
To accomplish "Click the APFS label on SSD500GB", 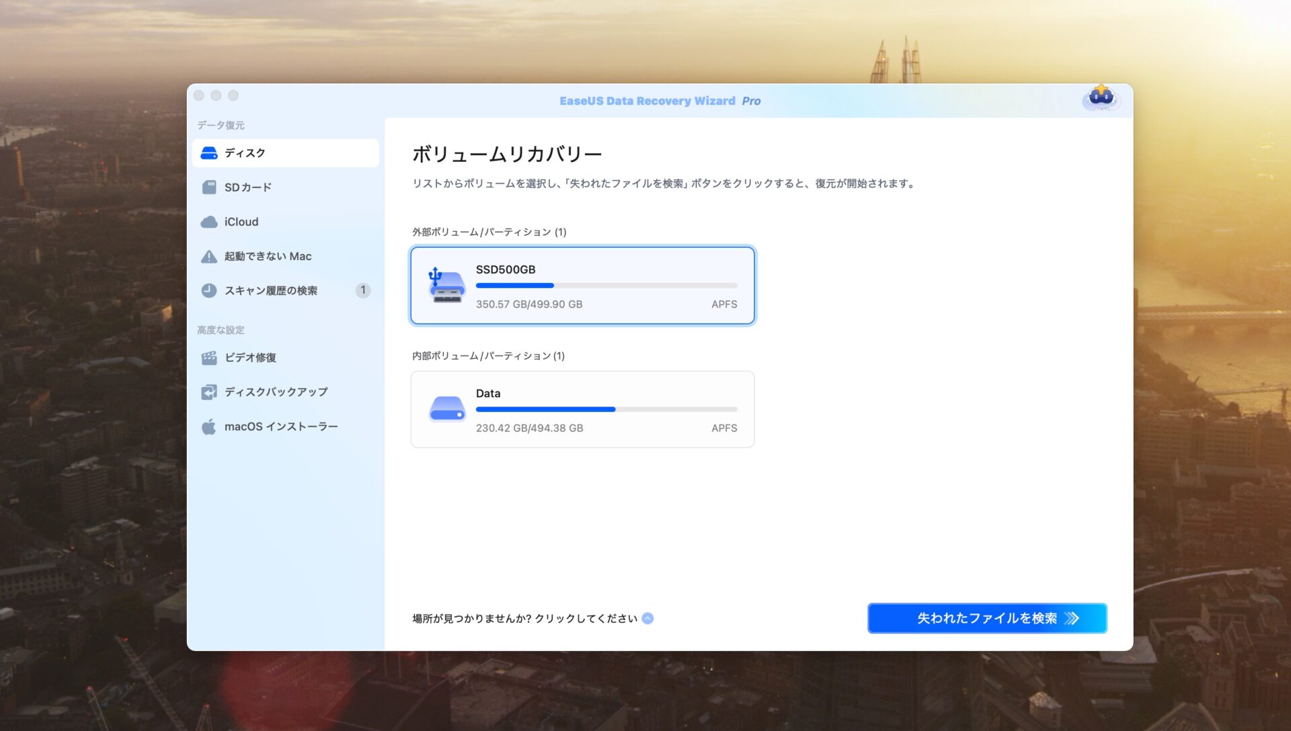I will [724, 304].
